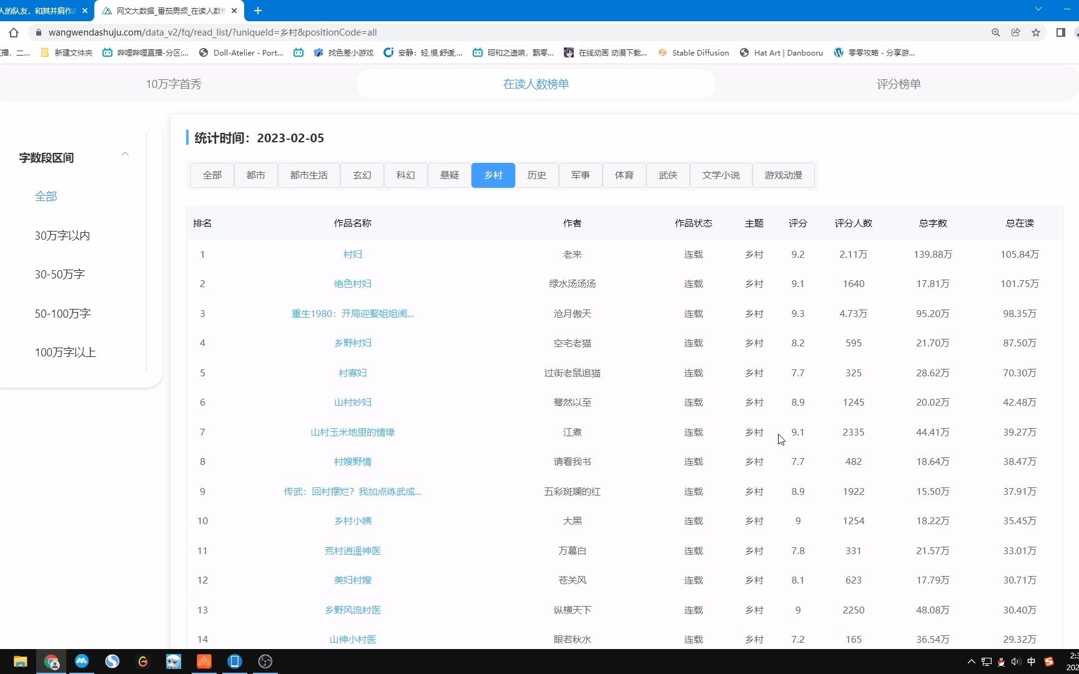The height and width of the screenshot is (674, 1079).
Task: Open the novel 乡野村妇 link
Action: [x=353, y=343]
